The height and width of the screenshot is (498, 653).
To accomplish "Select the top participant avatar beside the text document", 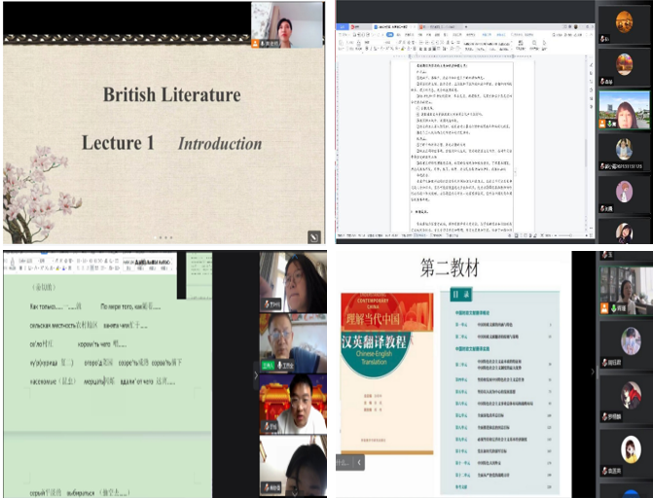I will (x=624, y=20).
